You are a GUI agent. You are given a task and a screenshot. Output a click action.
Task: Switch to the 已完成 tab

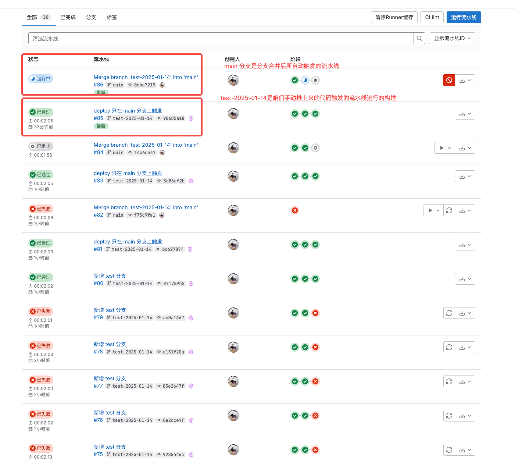[x=68, y=17]
